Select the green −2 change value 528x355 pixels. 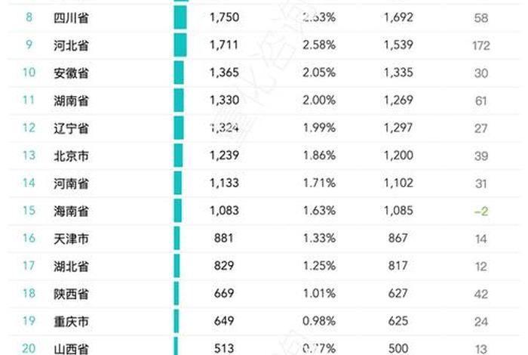(480, 211)
